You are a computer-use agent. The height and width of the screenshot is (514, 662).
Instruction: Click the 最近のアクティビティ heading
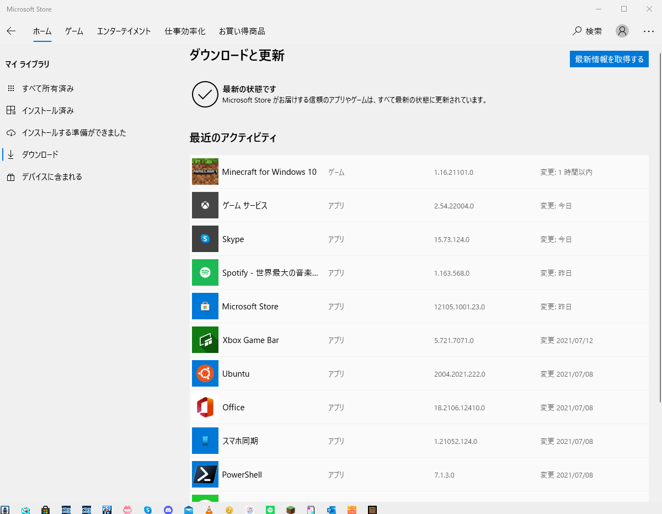233,138
